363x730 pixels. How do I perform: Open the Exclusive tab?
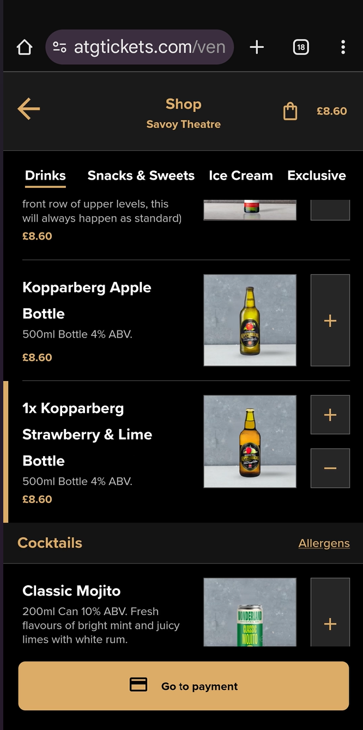tap(316, 175)
